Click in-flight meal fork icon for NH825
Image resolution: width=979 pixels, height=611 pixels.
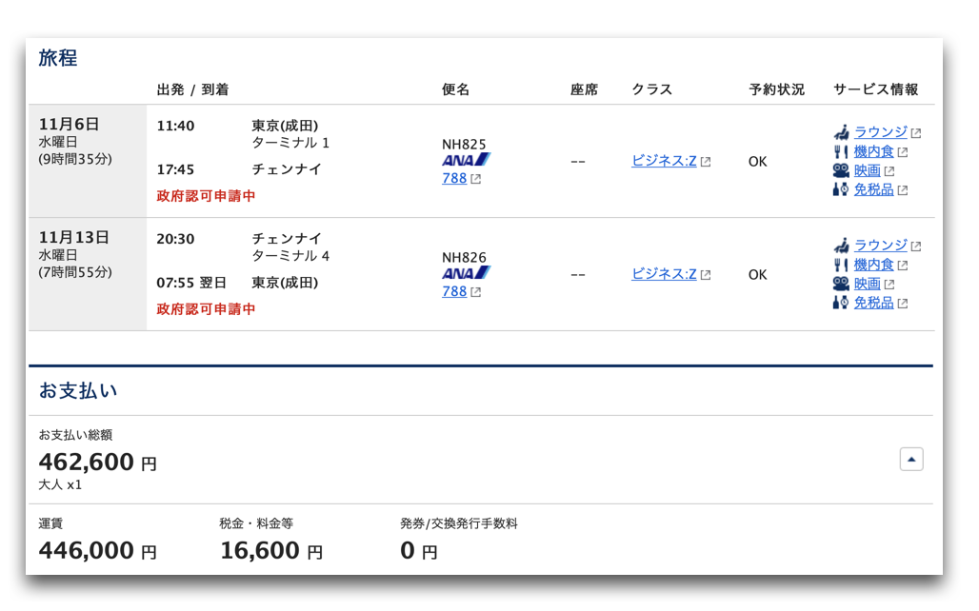(x=841, y=151)
